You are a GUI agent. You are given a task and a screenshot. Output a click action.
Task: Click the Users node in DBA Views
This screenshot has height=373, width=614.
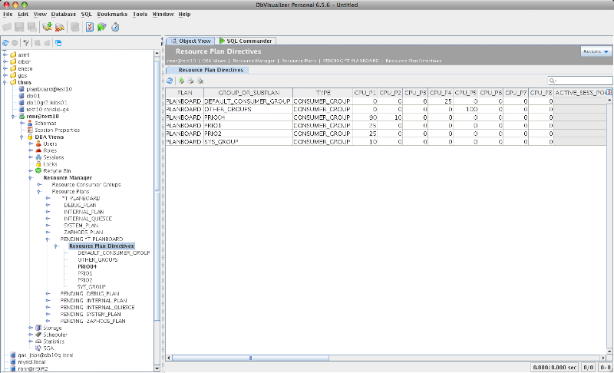pos(50,144)
